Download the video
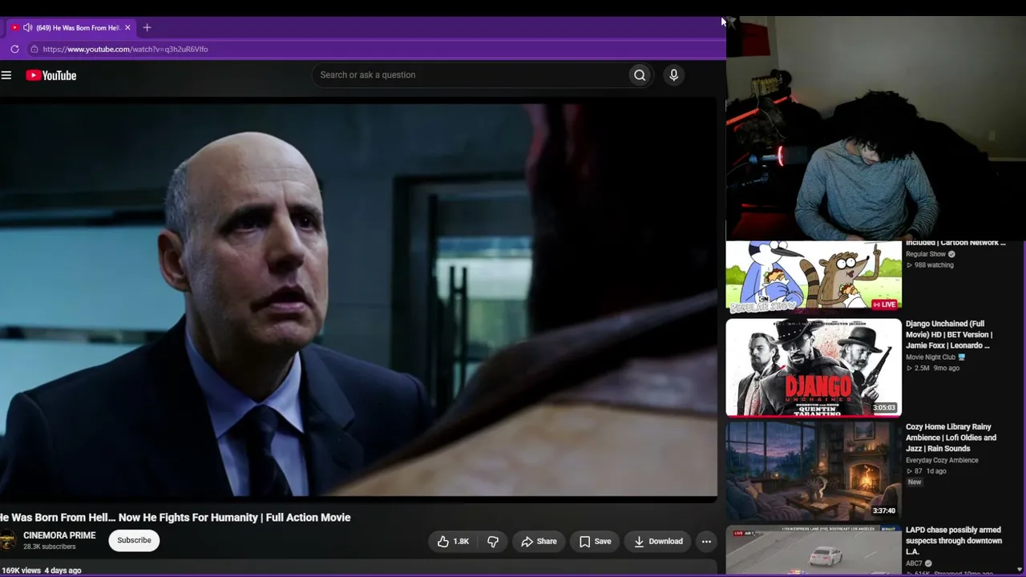The width and height of the screenshot is (1026, 577). [x=658, y=542]
